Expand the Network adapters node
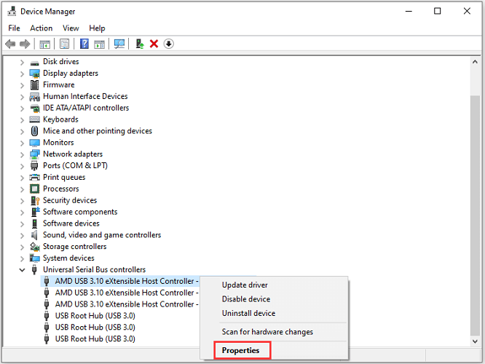The image size is (485, 364). 22,154
